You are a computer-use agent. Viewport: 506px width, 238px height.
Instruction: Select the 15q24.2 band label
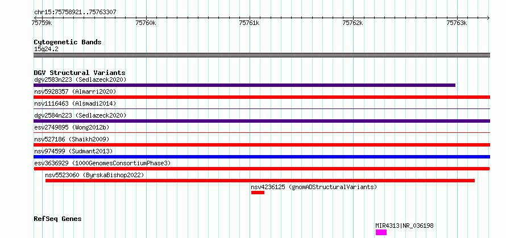[x=46, y=49]
